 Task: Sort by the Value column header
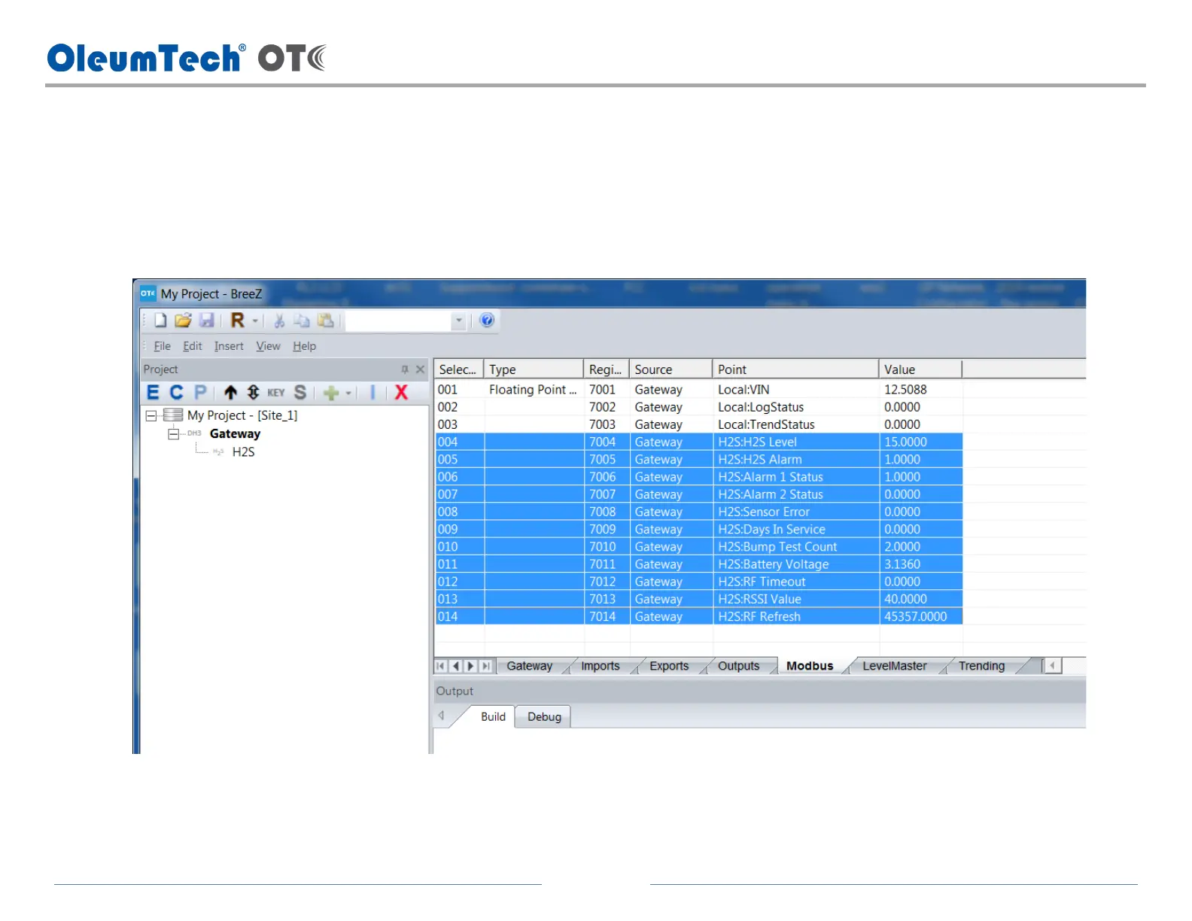click(920, 369)
